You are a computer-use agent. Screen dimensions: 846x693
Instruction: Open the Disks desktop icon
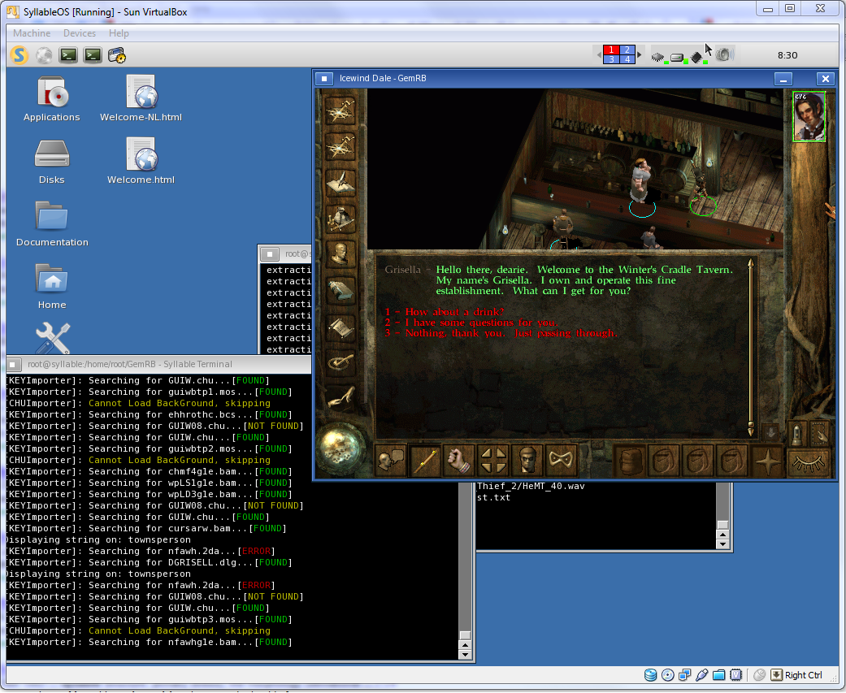coord(52,161)
